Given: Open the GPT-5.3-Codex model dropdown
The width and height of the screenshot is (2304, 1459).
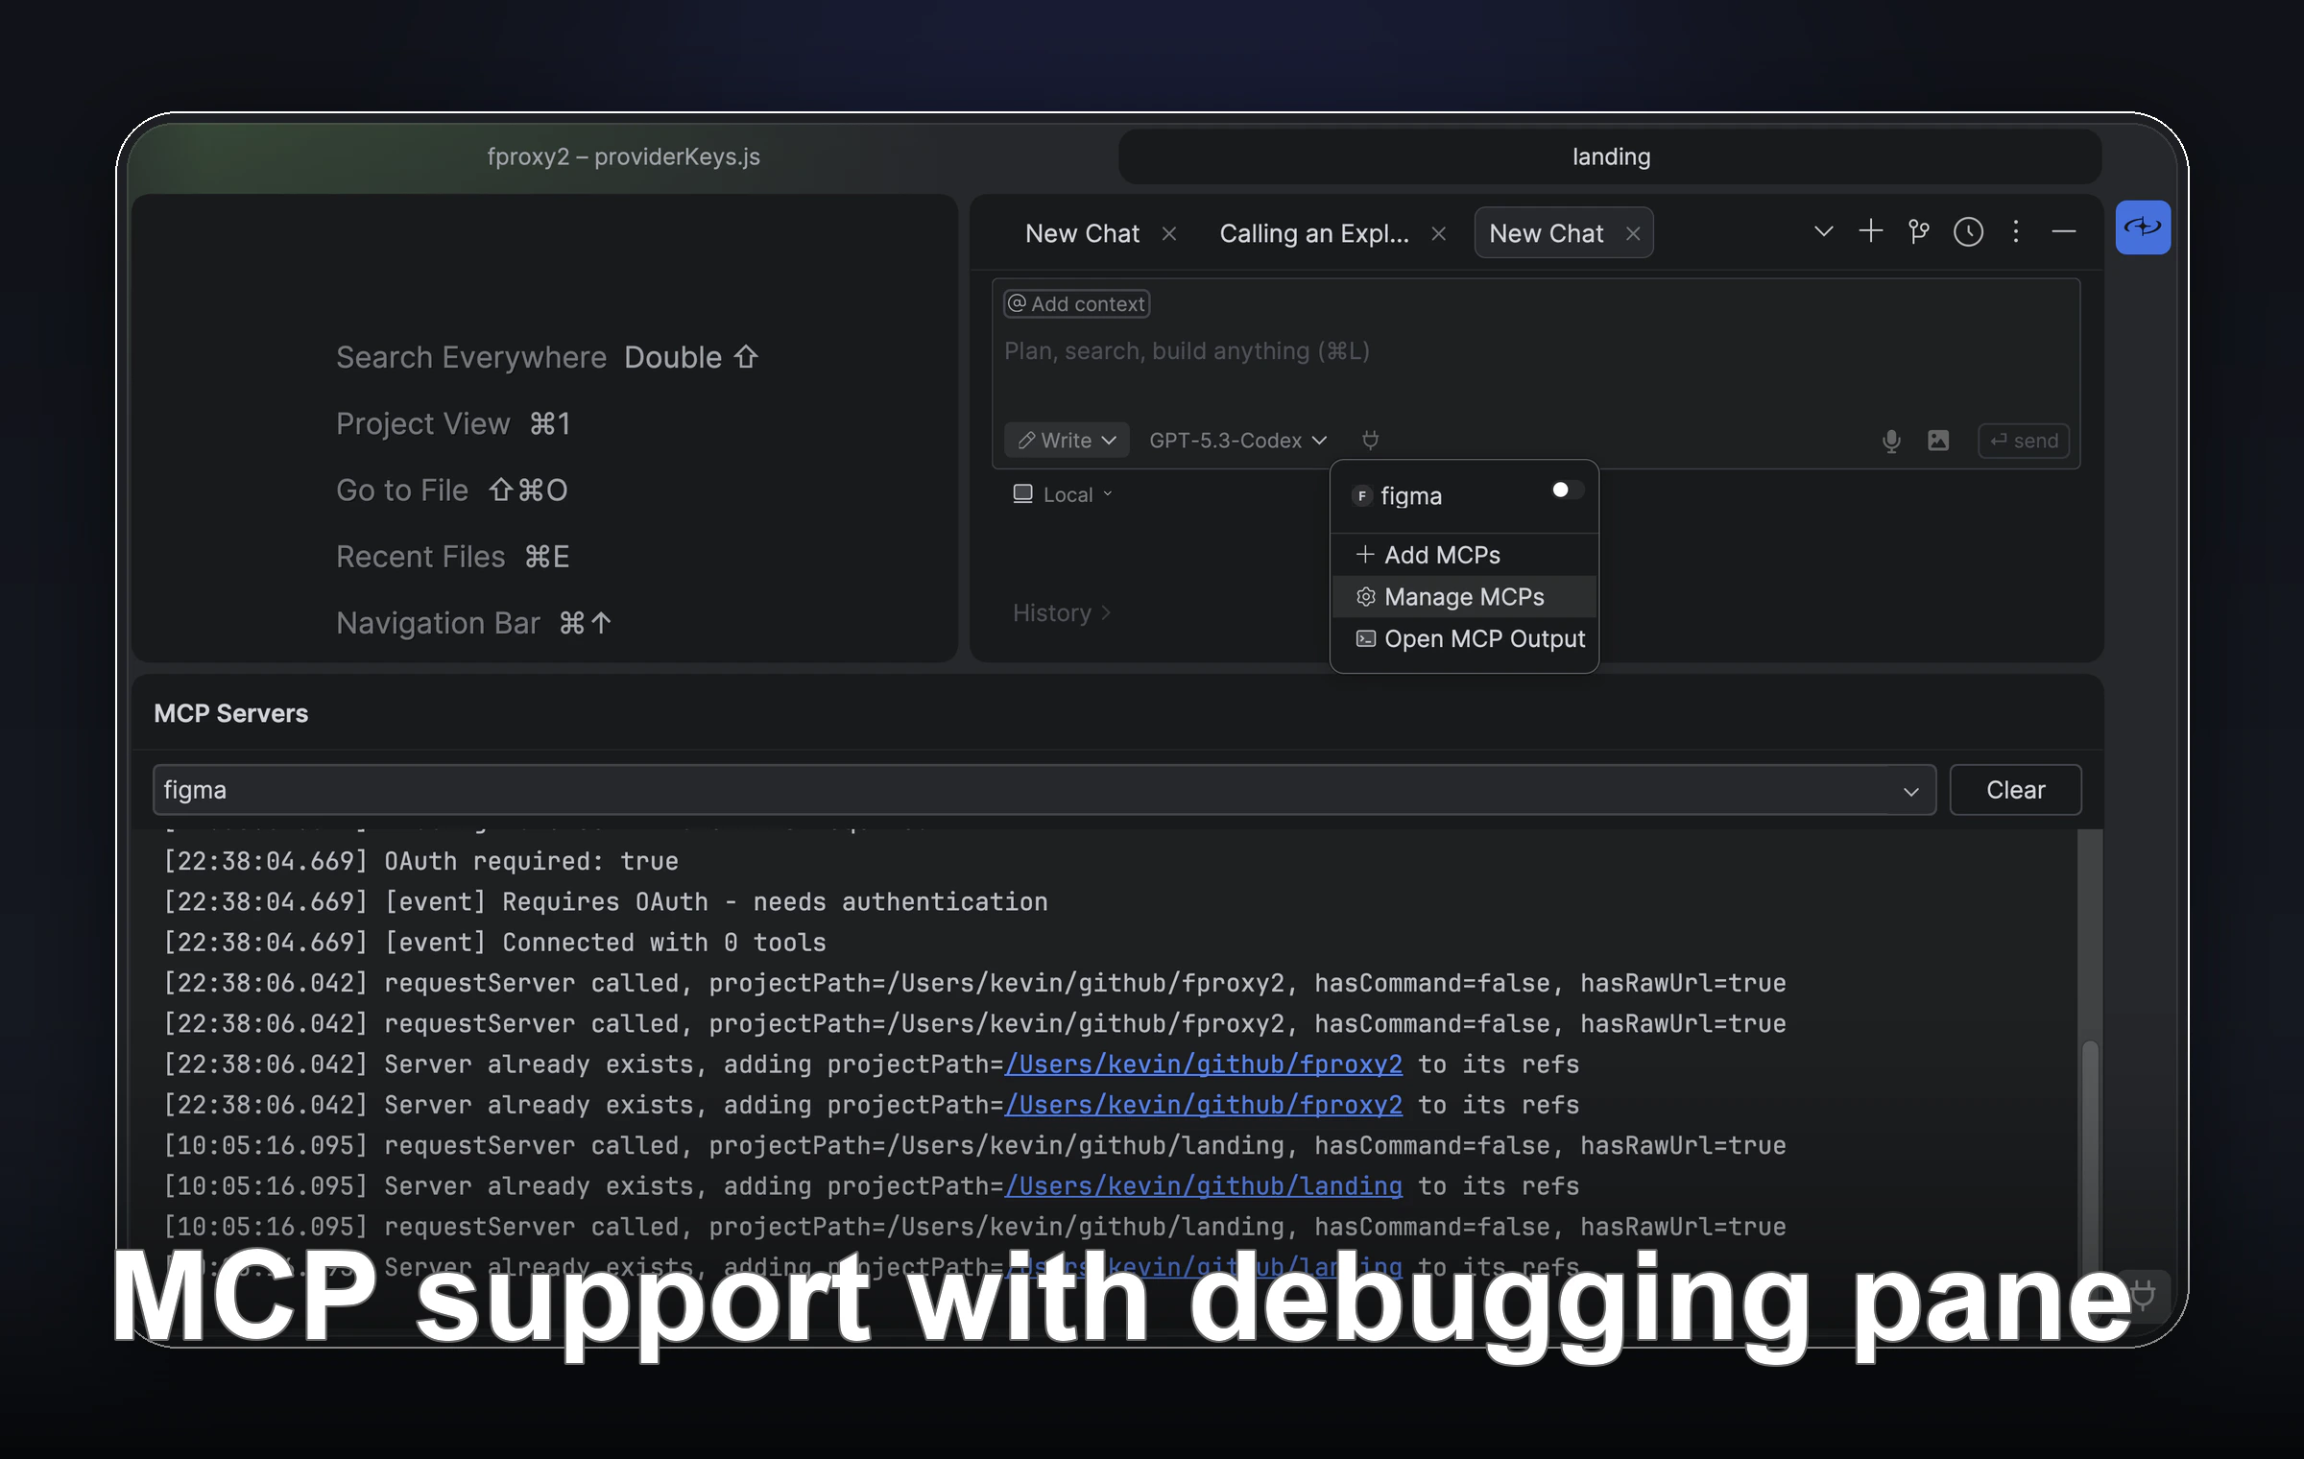Looking at the screenshot, I should point(1237,440).
